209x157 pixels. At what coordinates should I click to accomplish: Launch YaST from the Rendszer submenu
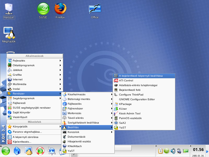88,151
